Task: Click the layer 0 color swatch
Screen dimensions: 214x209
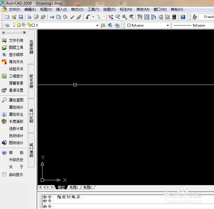Action: point(33,25)
